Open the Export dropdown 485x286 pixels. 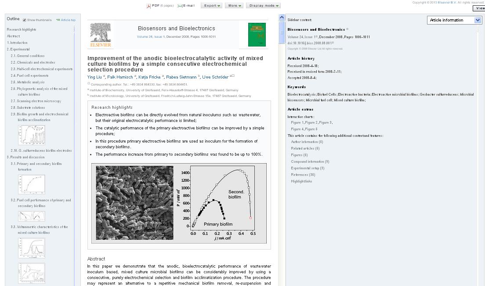(212, 6)
